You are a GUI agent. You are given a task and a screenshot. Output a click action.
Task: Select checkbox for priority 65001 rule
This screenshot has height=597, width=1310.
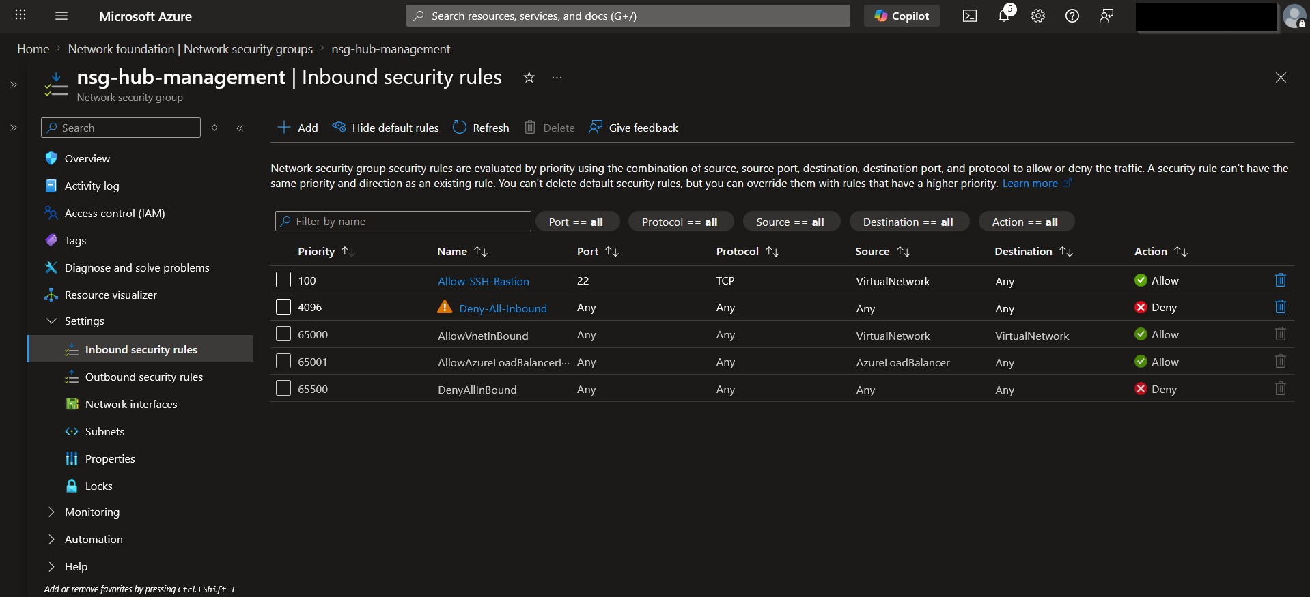283,362
